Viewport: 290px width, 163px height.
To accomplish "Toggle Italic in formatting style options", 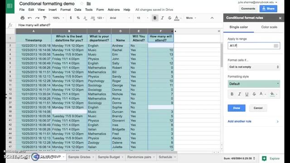I will click(239, 94).
